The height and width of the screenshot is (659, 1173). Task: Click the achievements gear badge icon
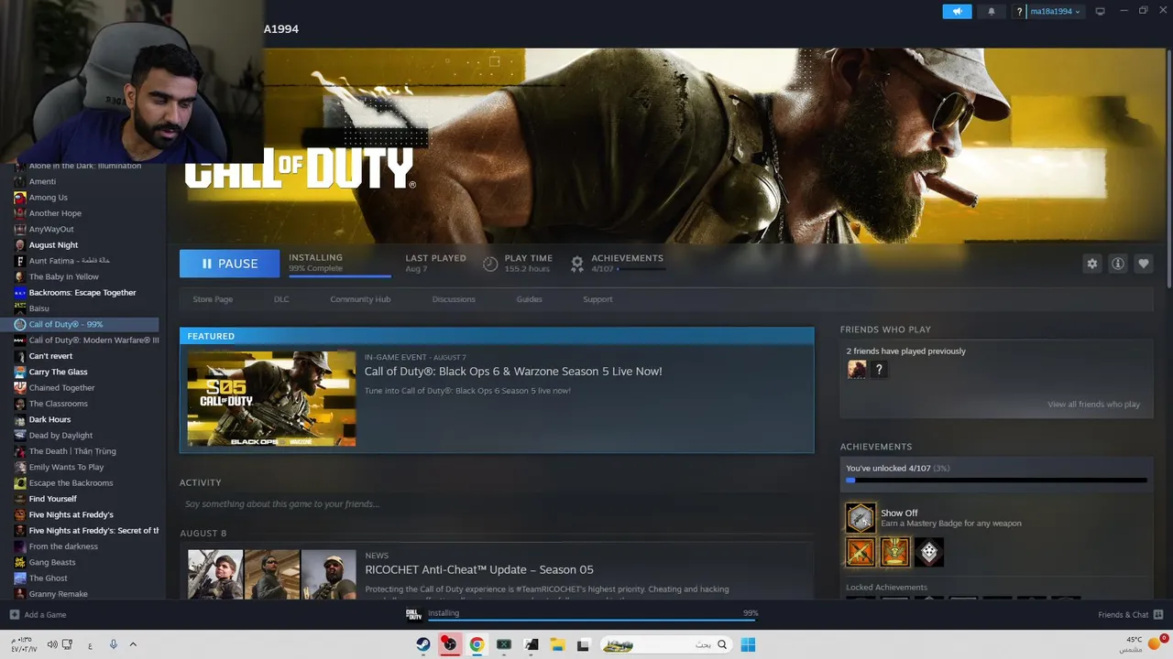[577, 264]
